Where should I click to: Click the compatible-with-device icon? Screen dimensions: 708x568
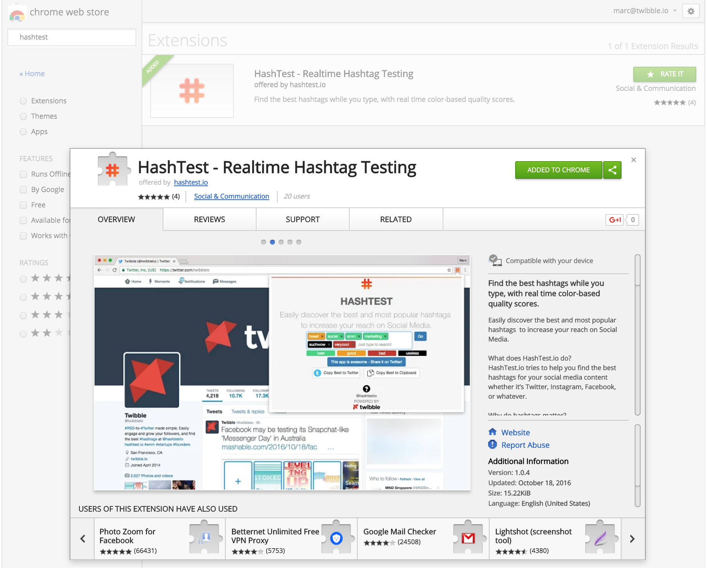coord(495,260)
